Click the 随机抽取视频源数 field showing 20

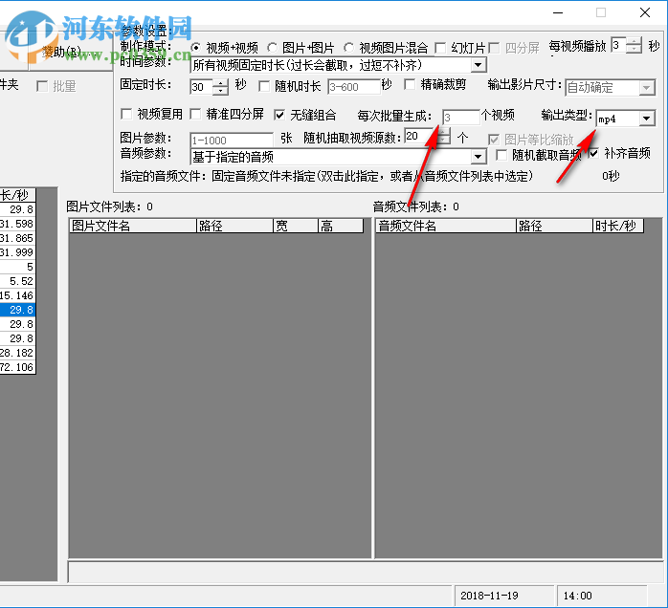421,136
